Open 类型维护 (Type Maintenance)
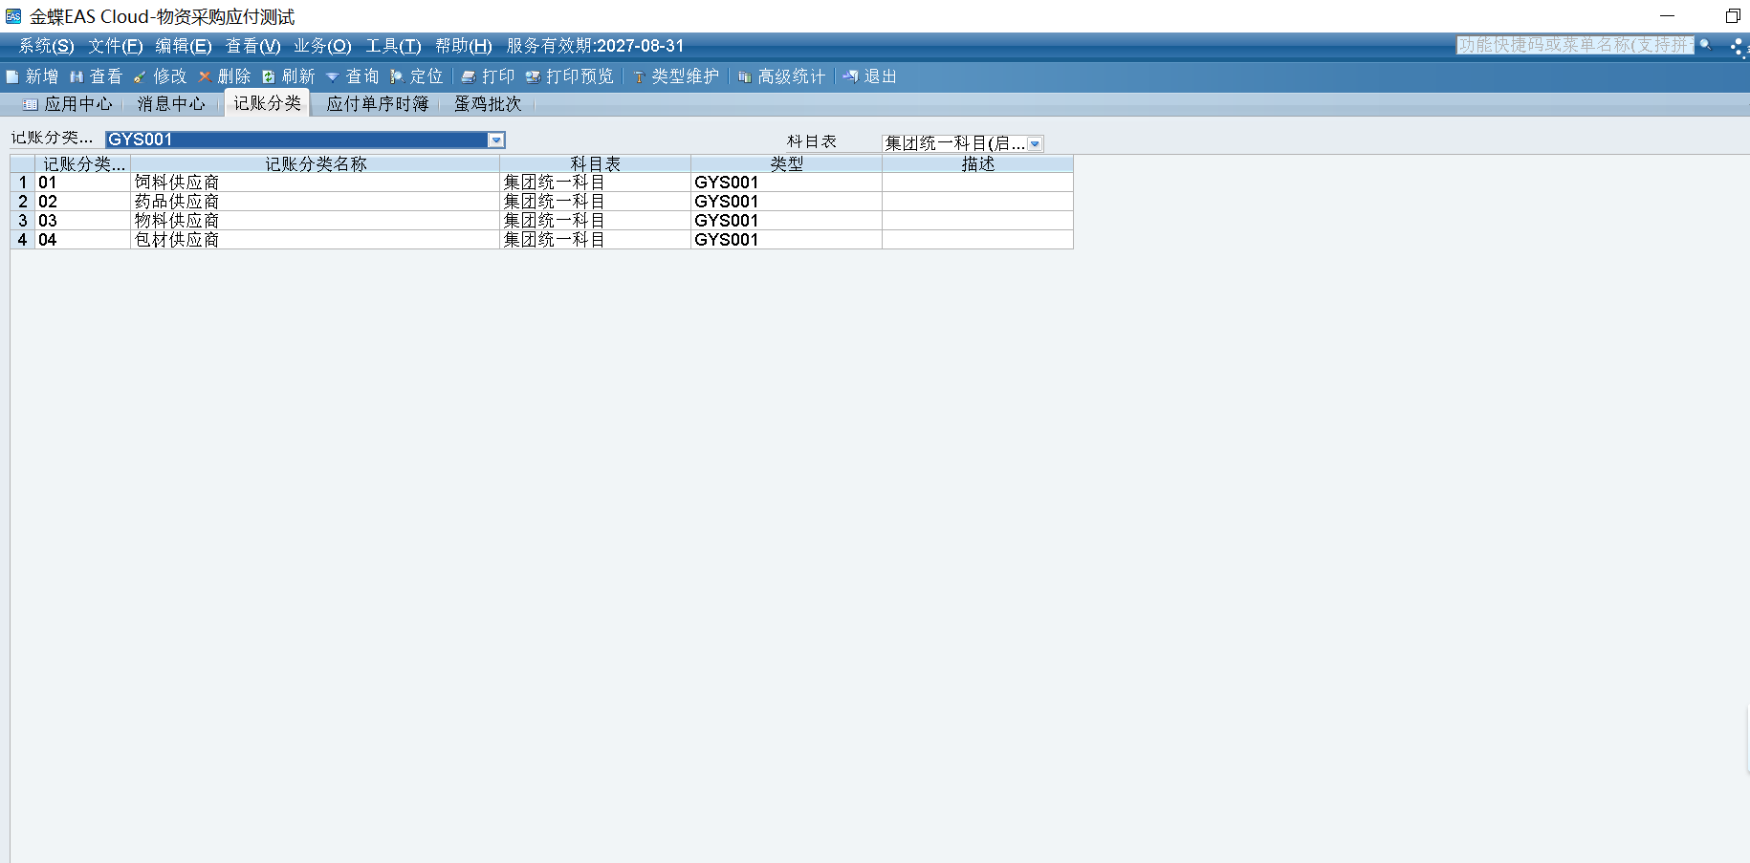The width and height of the screenshot is (1750, 863). click(x=675, y=76)
